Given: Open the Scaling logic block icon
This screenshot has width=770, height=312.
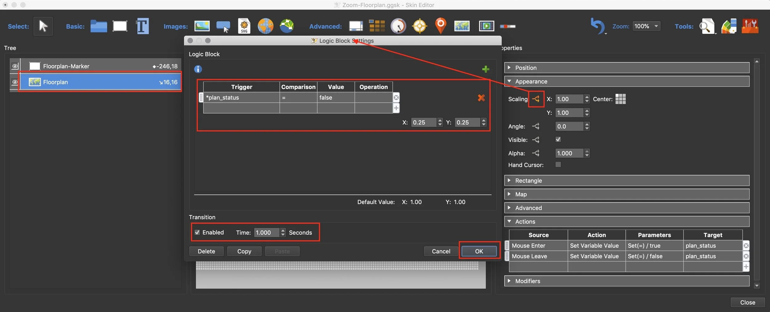Looking at the screenshot, I should point(536,99).
